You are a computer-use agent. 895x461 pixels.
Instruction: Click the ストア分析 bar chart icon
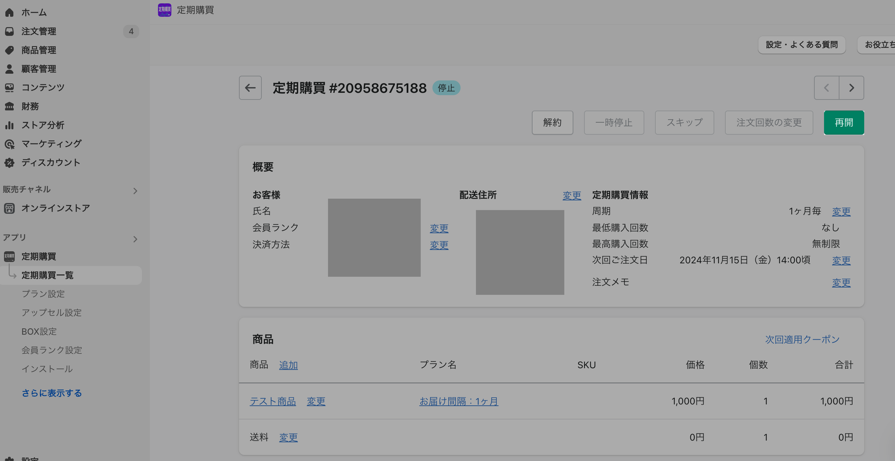[x=9, y=125]
